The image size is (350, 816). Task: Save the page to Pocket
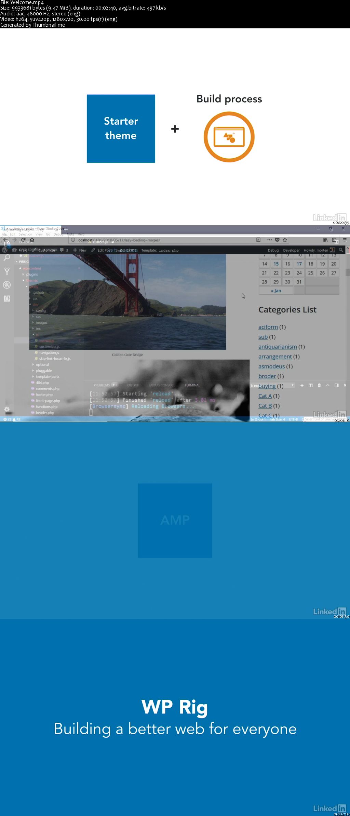coord(277,240)
